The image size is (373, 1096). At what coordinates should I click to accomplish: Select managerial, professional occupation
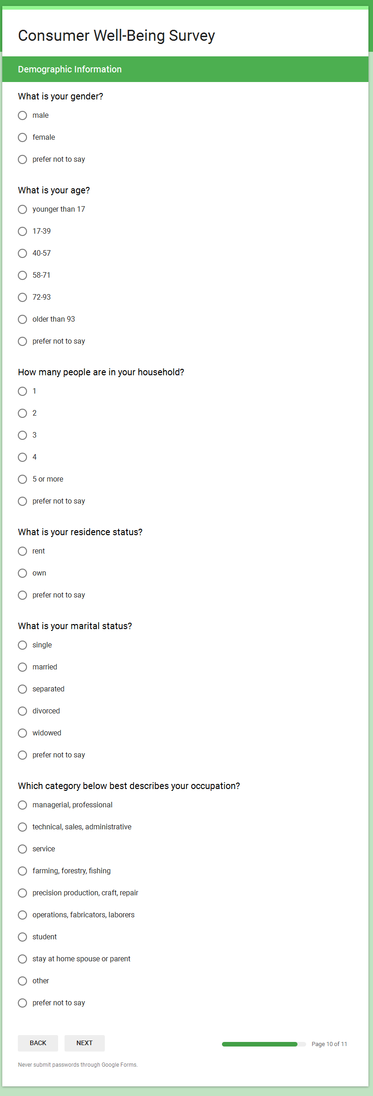coord(22,805)
